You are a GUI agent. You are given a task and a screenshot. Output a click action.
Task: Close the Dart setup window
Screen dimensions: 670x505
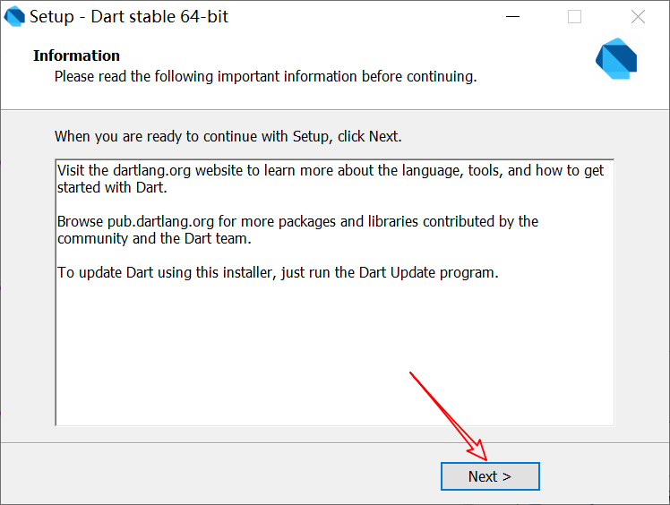click(x=638, y=17)
